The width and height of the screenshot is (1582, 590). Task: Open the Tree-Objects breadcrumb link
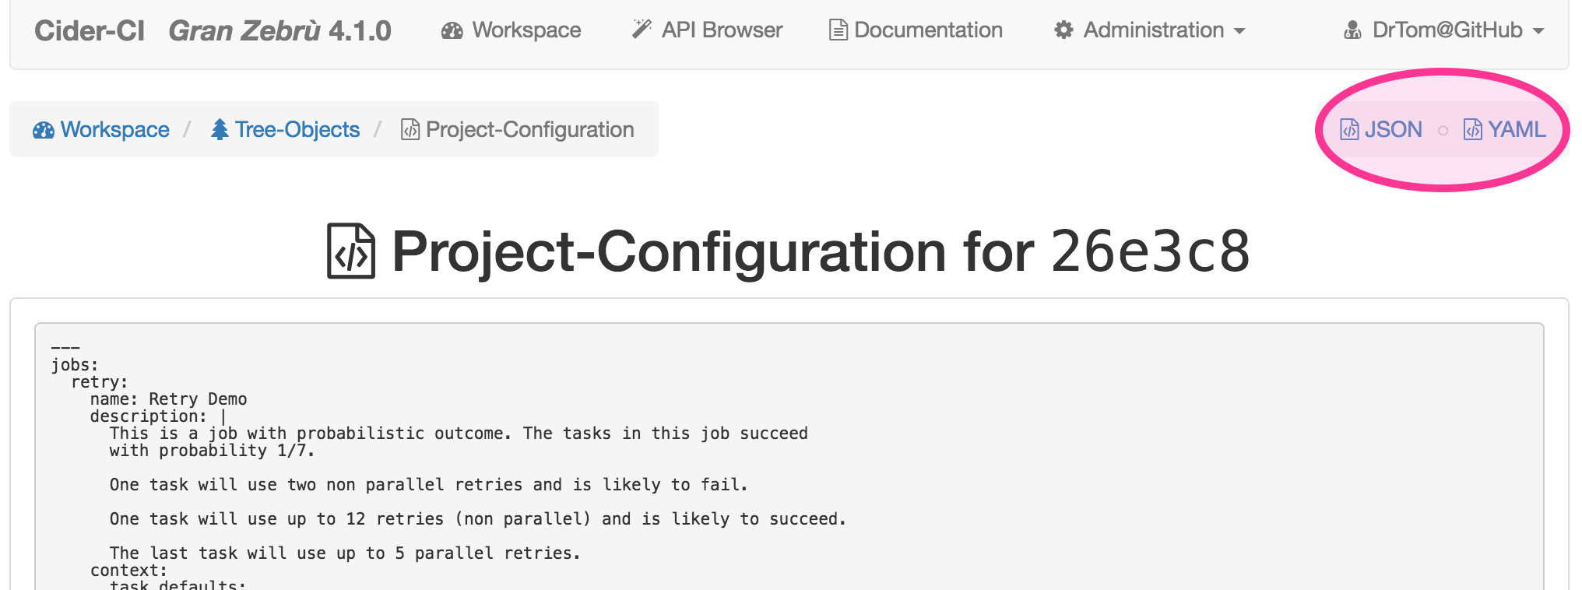[x=286, y=129]
